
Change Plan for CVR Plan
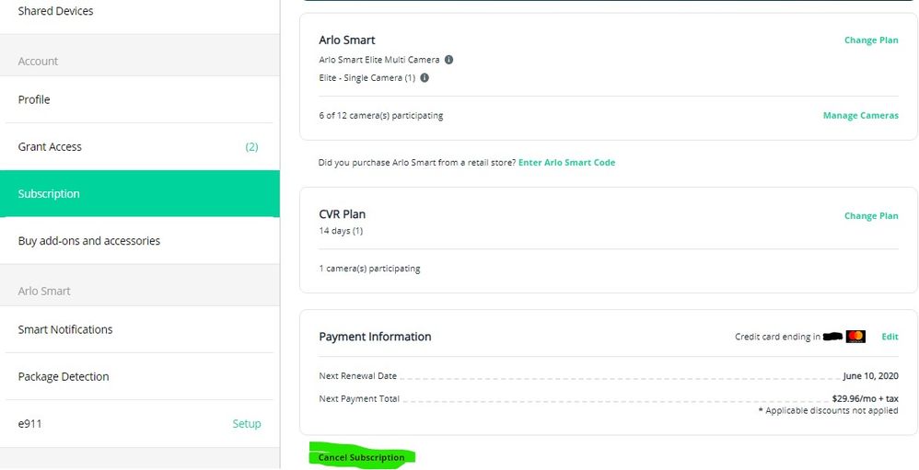coord(871,216)
